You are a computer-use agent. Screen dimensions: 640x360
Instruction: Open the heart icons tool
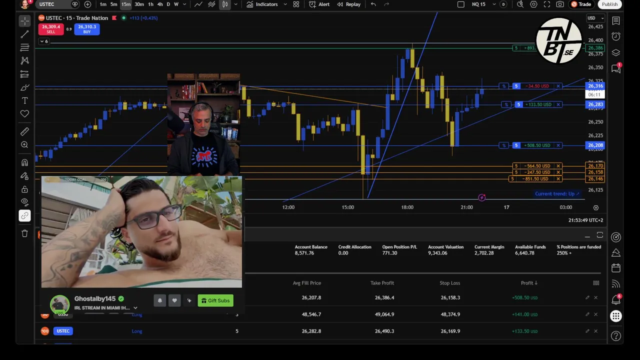pos(24,114)
